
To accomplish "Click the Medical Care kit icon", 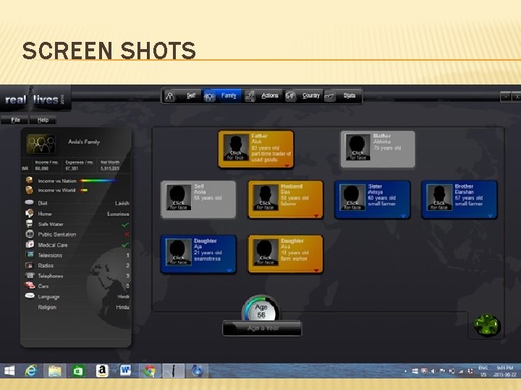I will click(x=30, y=244).
